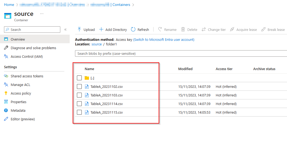Tick the checkbox for the [..] folder row
The width and height of the screenshot is (287, 141).
tap(79, 78)
